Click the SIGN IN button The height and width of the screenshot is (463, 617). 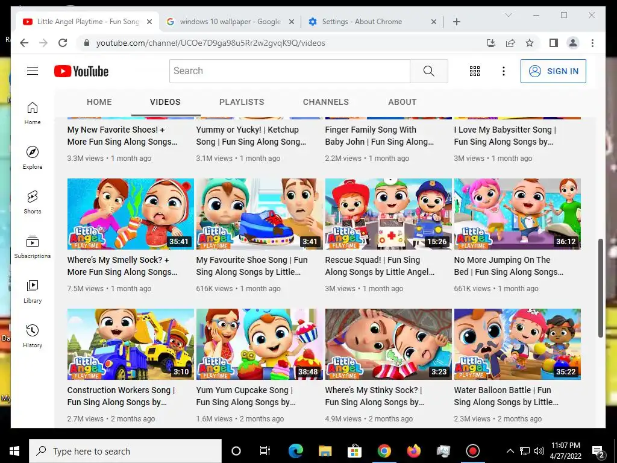[553, 71]
